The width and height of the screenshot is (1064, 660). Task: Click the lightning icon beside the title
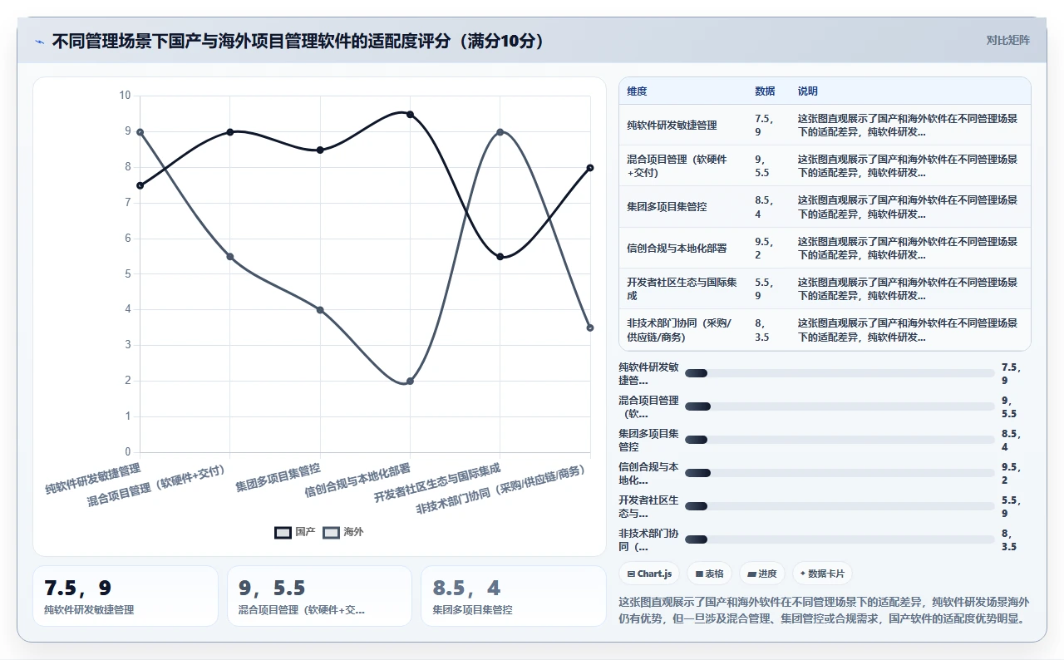[39, 42]
